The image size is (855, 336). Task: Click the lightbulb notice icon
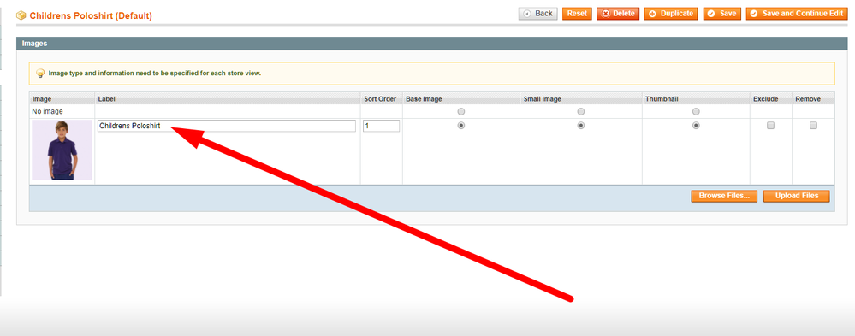point(40,74)
